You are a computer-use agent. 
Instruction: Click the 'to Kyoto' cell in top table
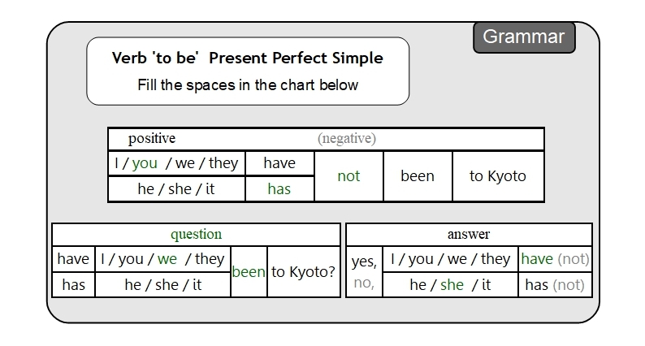pyautogui.click(x=497, y=176)
